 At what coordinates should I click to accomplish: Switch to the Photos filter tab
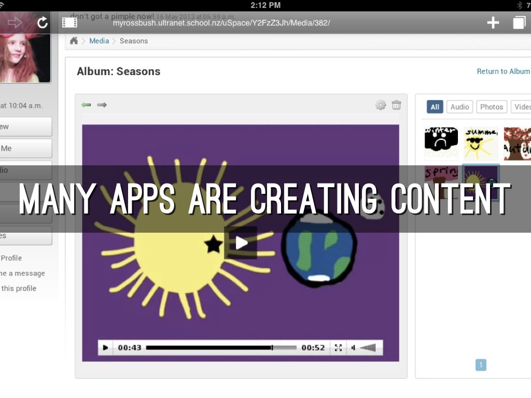(x=491, y=107)
